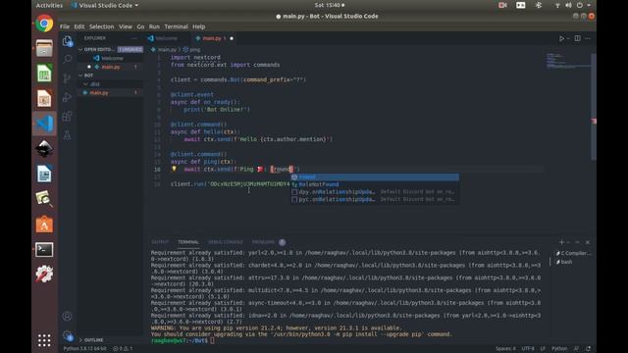Open the Explorer view in activity bar
Image resolution: width=628 pixels, height=353 pixels.
[68, 41]
